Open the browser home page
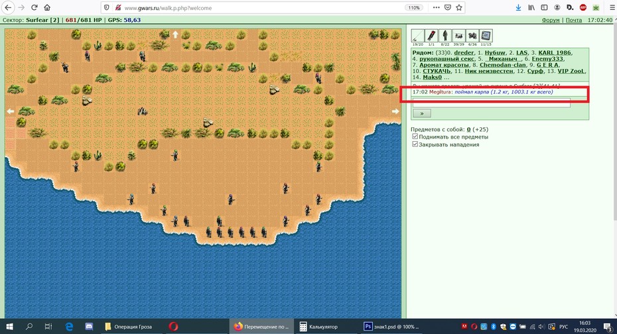The image size is (617, 334). click(47, 7)
